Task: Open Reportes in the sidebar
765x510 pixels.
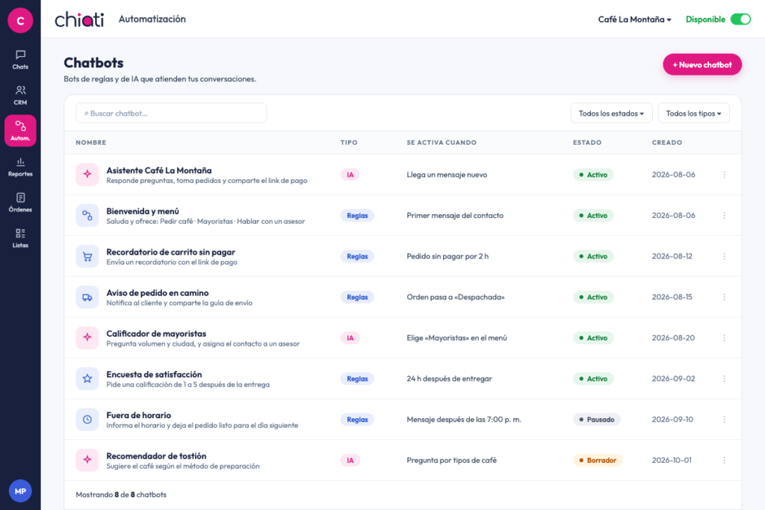Action: pos(20,167)
